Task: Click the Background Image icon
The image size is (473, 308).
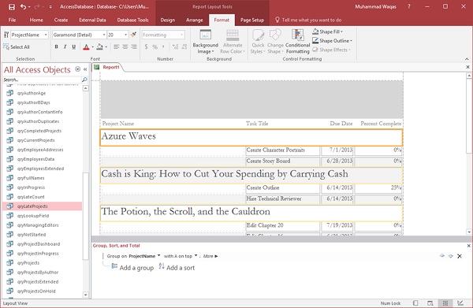Action: tap(206, 41)
